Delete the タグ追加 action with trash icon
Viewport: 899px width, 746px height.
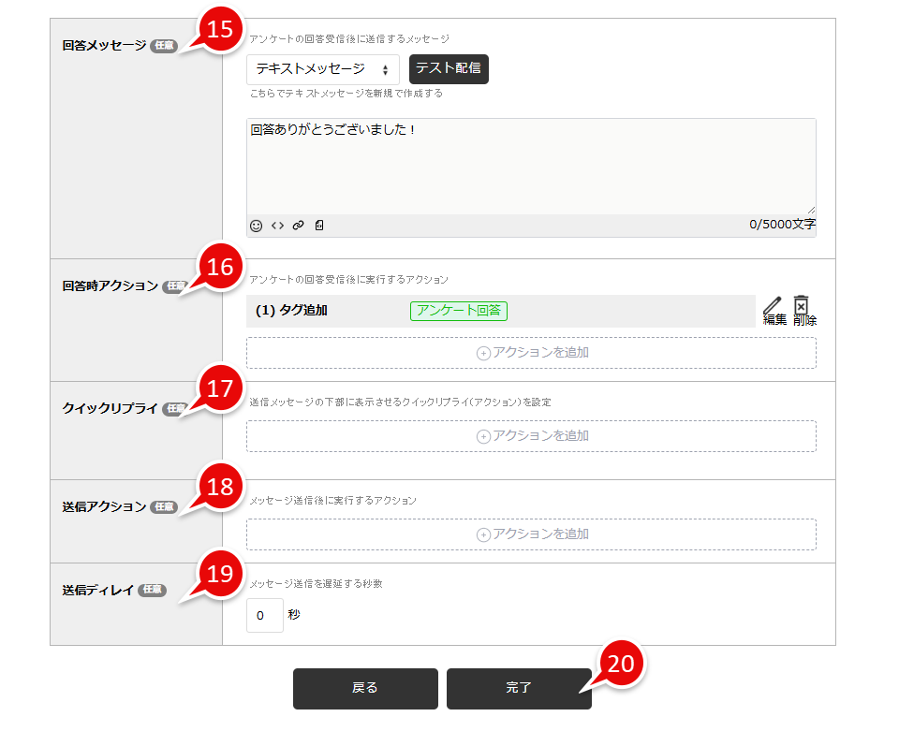coord(803,310)
